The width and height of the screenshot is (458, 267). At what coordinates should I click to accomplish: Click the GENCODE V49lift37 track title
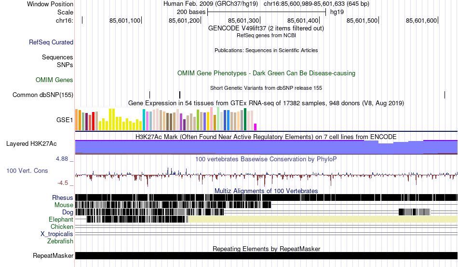(266, 28)
